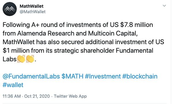
Task: Click the words Multicoin Capital in tweet
Action: 113,34
